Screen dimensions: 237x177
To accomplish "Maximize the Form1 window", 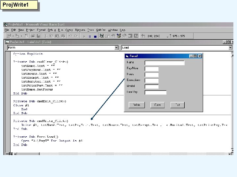I will (195, 56).
